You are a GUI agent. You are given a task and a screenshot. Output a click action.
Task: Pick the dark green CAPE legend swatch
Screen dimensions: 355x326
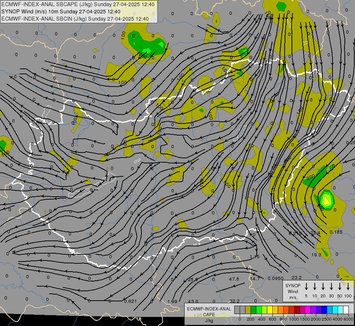[253, 310]
